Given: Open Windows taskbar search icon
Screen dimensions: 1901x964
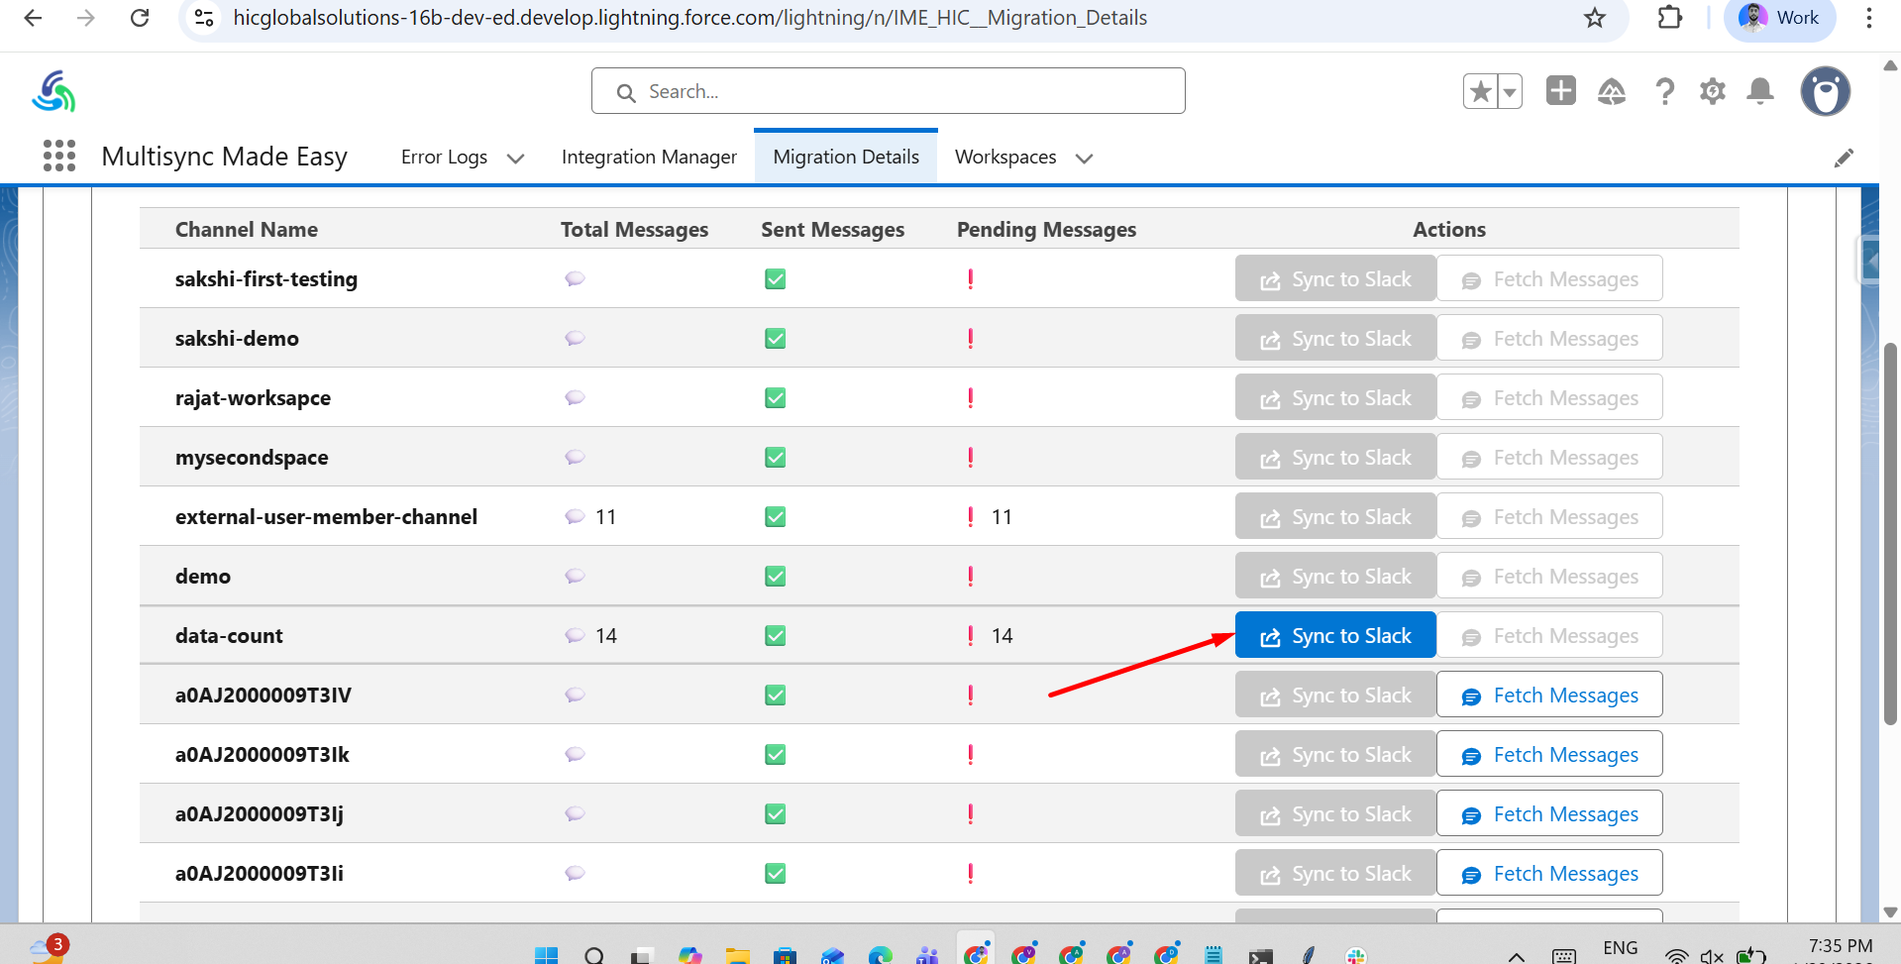Looking at the screenshot, I should pos(594,955).
